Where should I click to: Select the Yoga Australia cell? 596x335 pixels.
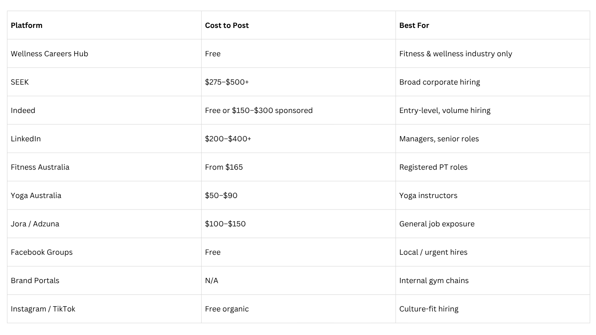[36, 195]
